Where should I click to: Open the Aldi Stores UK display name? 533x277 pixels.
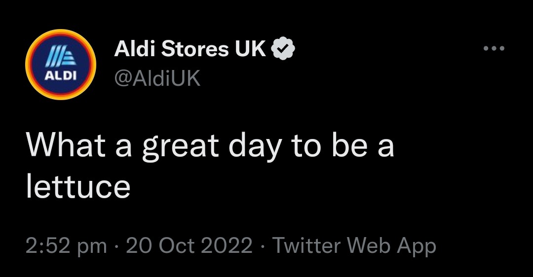click(x=190, y=48)
